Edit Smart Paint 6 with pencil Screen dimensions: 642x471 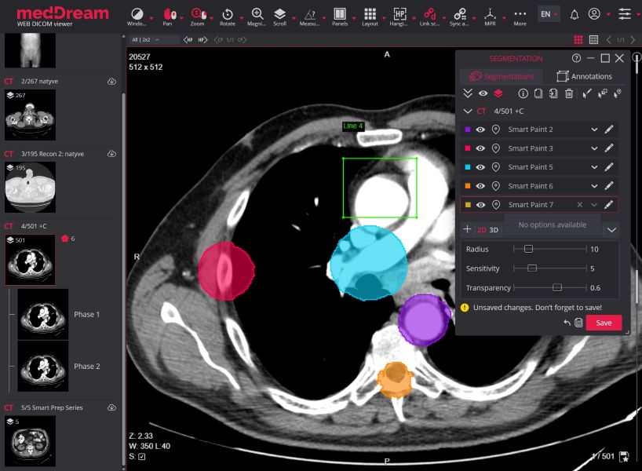click(609, 186)
